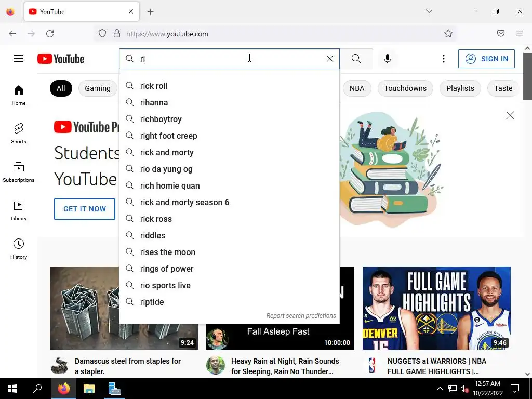Bookmark this page with the star icon
This screenshot has width=532, height=399.
tap(448, 34)
